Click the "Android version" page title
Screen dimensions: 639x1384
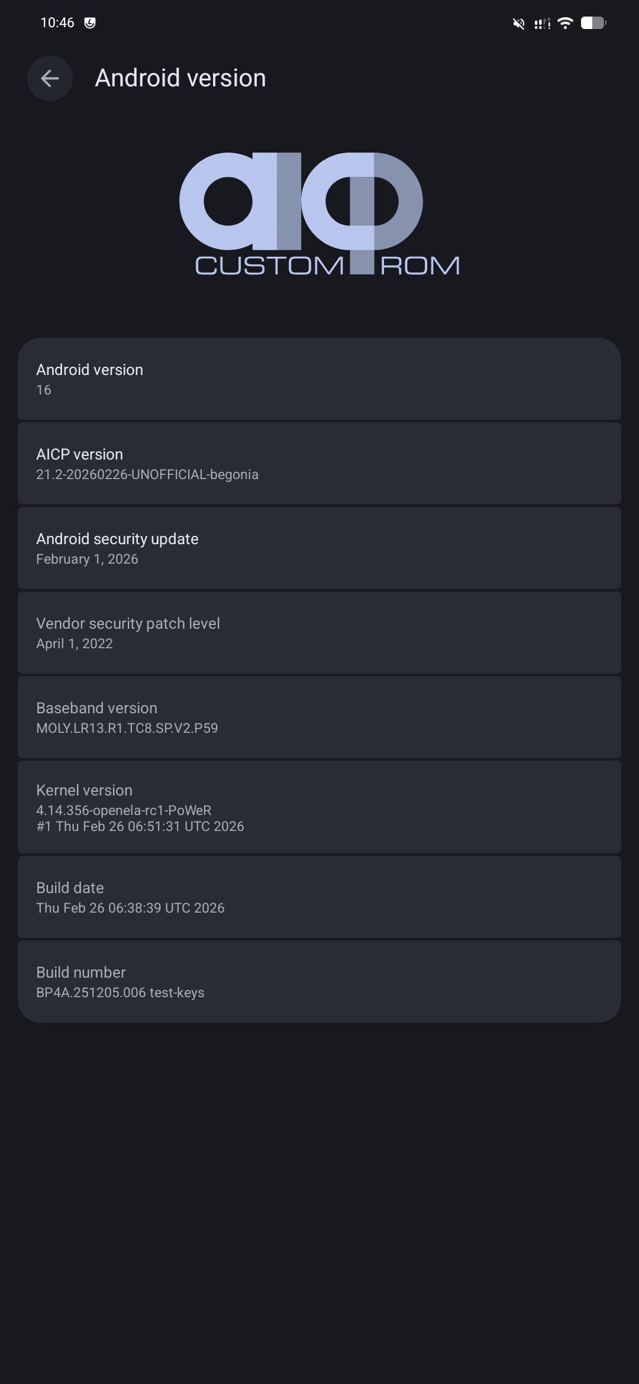(180, 78)
